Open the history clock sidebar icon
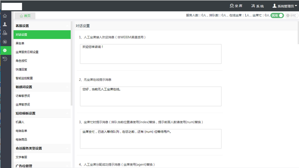Screen dimensions: 299x168 [x=5, y=59]
